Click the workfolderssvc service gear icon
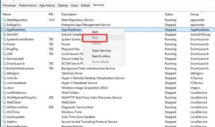Viewport: 215px width, 127px height. (4, 93)
